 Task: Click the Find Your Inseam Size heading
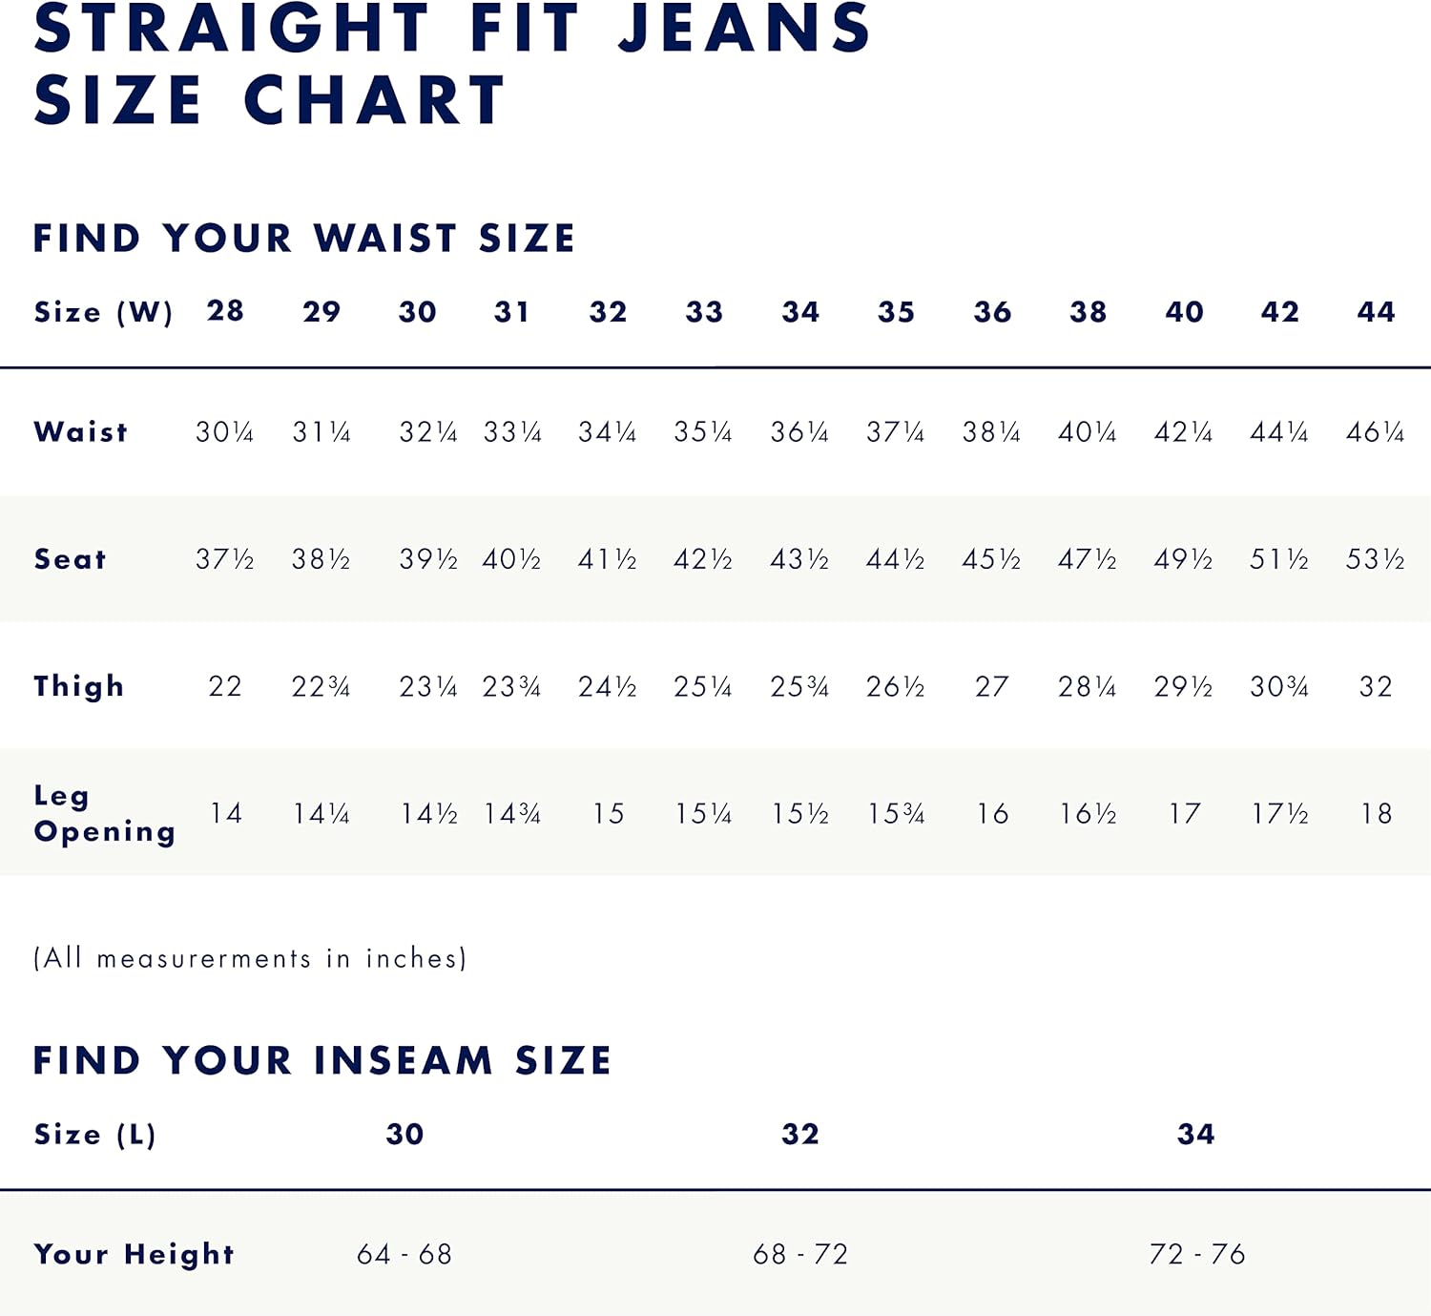pyautogui.click(x=322, y=1061)
